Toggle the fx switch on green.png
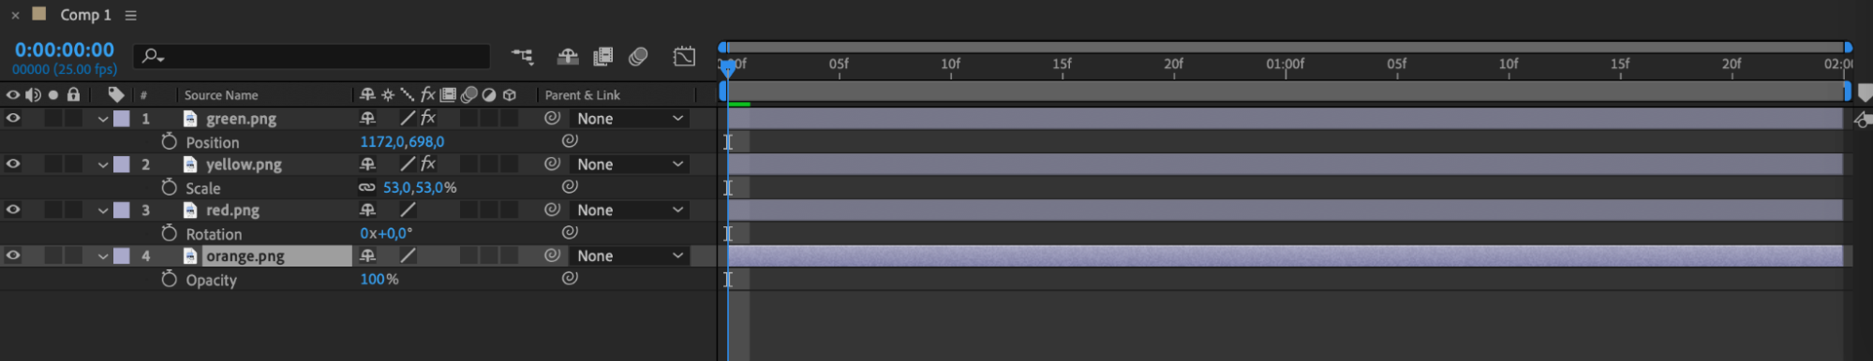Screen dimensions: 1873x361 click(x=428, y=118)
